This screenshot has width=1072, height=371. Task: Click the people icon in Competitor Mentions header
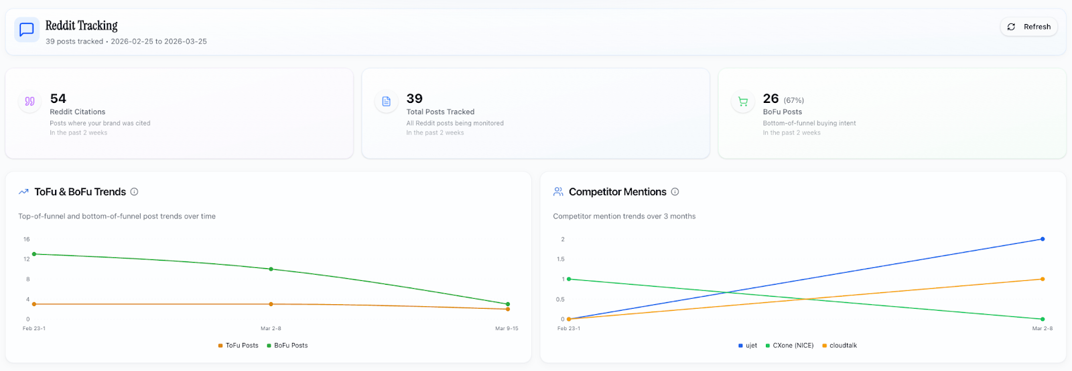coord(558,192)
